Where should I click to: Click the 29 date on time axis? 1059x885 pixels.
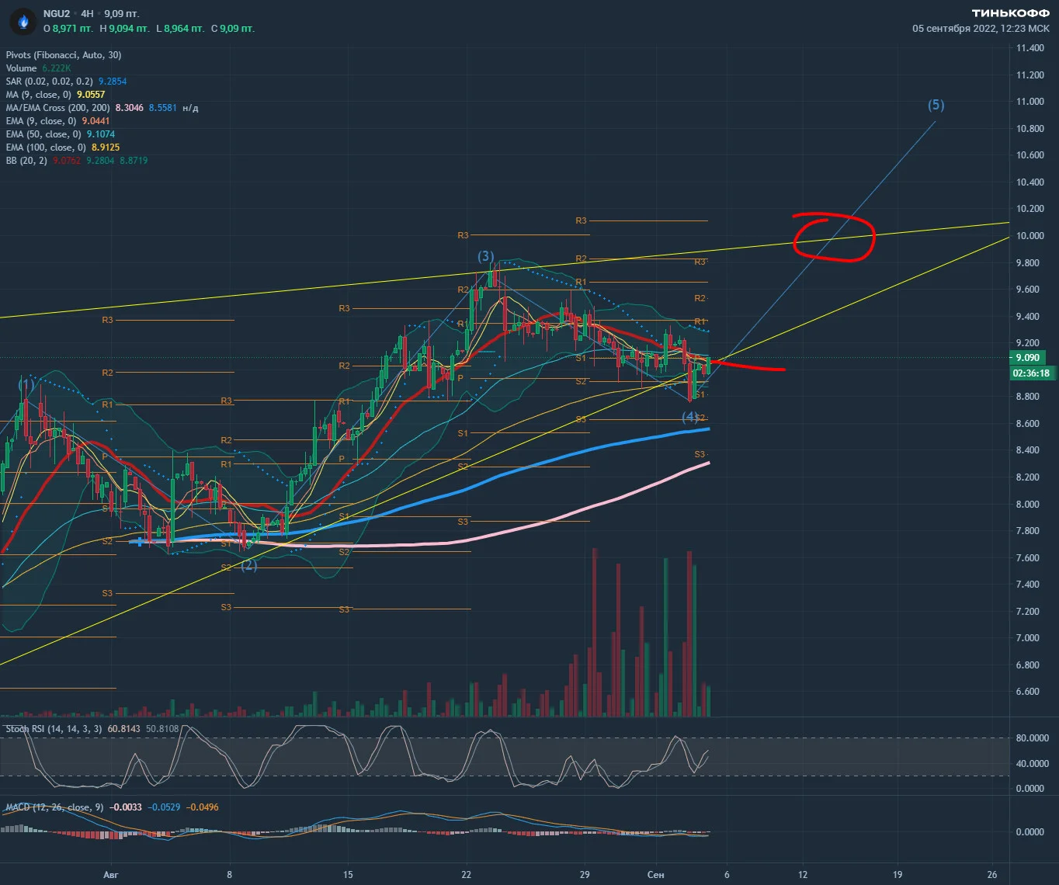coord(585,874)
